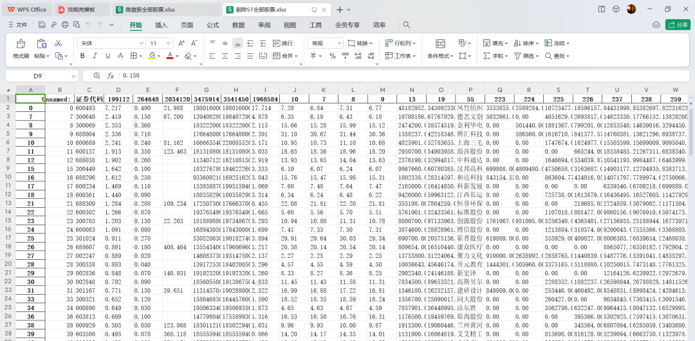695x341 pixels.
Task: Open the 数据 (Data) ribbon tab
Action: click(x=238, y=25)
